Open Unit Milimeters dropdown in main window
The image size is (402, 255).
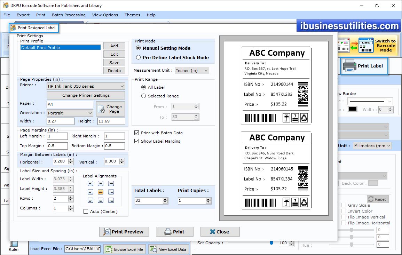pyautogui.click(x=372, y=145)
